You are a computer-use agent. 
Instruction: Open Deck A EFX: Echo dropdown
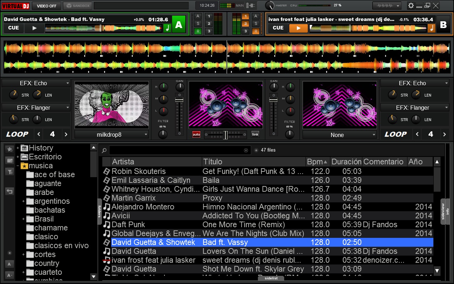pos(36,83)
